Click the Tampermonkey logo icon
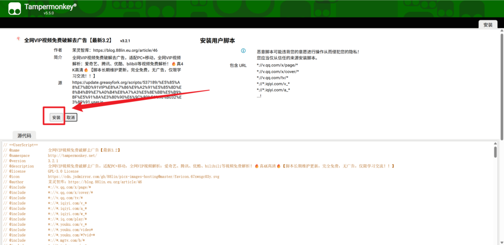This screenshot has height=245, width=504. 14,9
